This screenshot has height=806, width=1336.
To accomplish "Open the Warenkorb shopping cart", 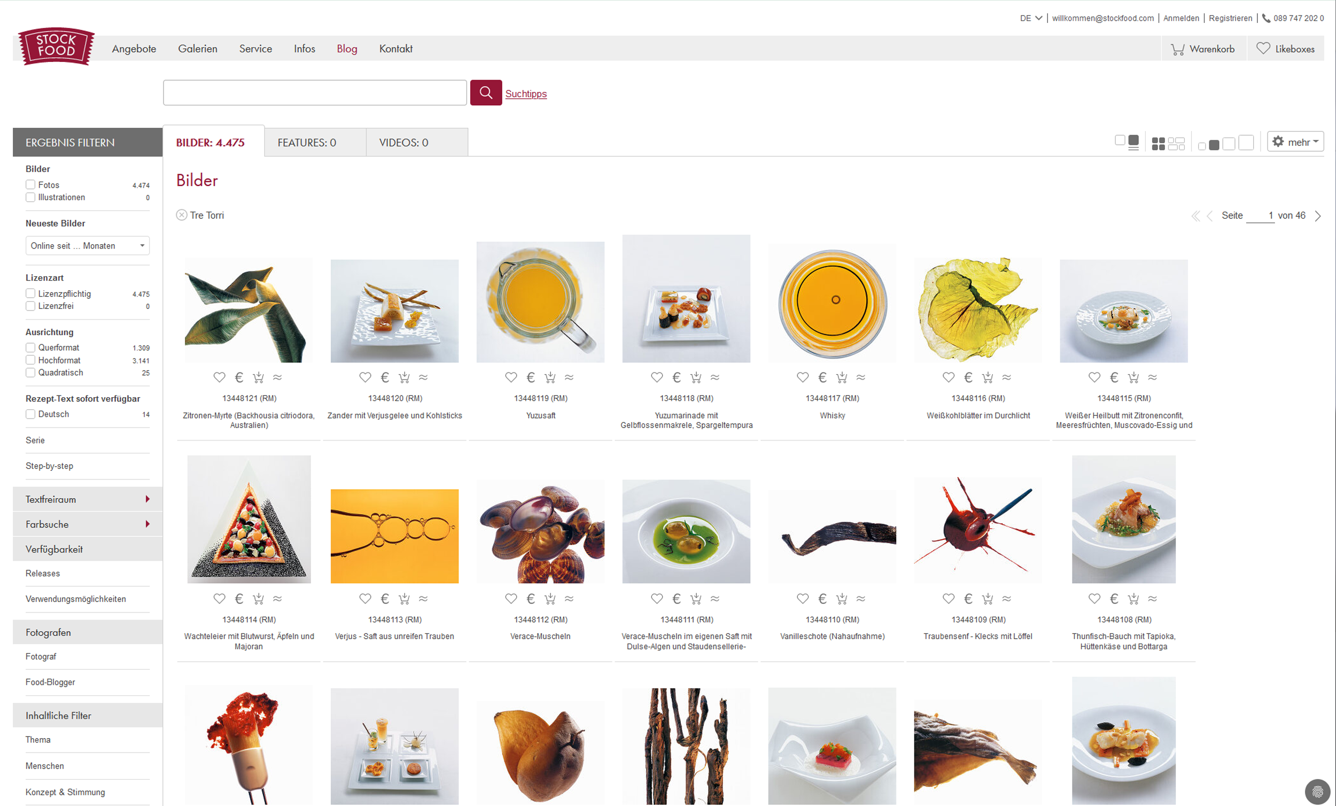I will [x=1202, y=49].
